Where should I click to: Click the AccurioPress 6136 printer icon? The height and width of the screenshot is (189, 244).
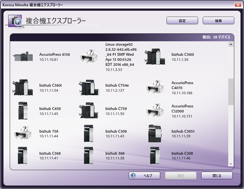pyautogui.click(x=23, y=57)
